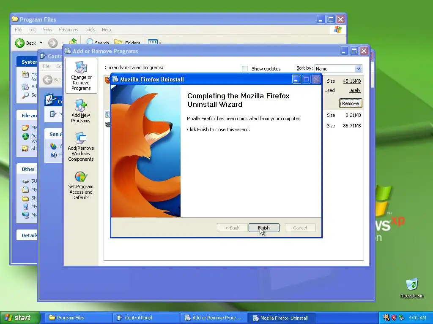Click Remove button for the selected program
Screen dimensions: 433x324
350,103
